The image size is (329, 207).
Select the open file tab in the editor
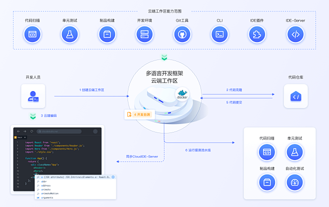tap(18, 136)
